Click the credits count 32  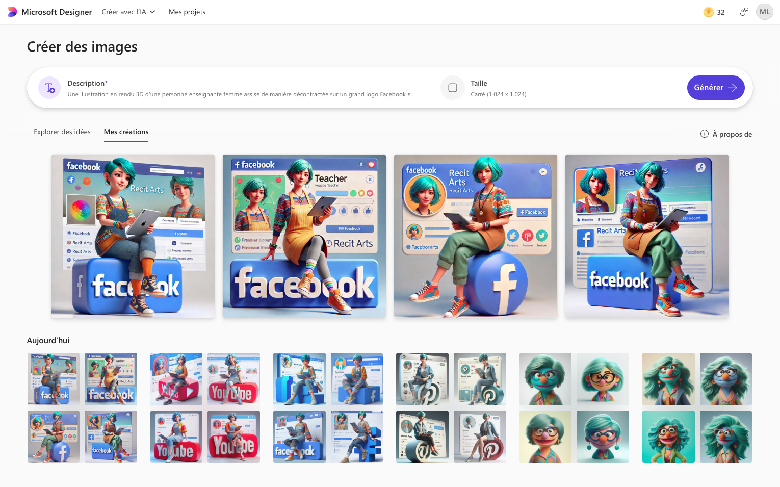click(x=721, y=12)
